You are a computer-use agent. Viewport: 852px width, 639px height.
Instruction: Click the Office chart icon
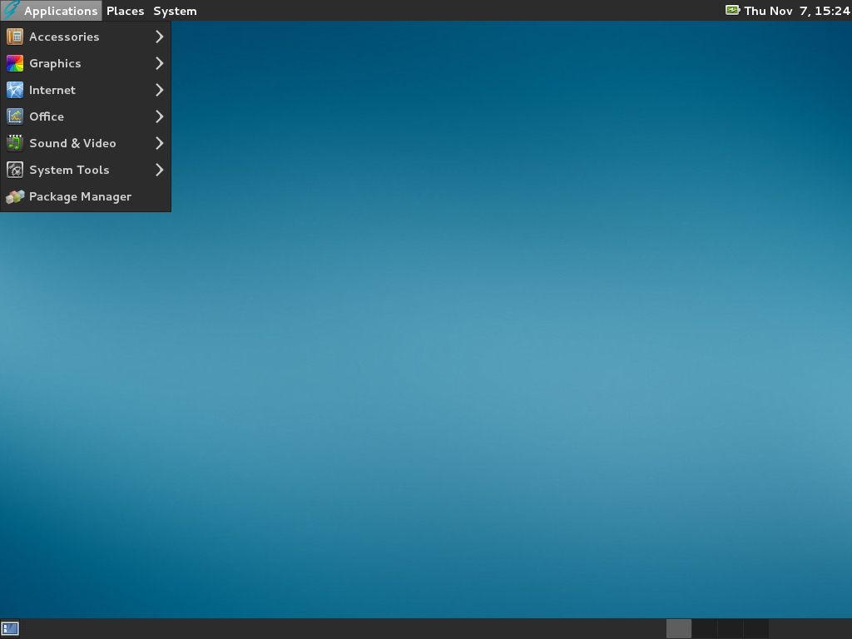(15, 116)
